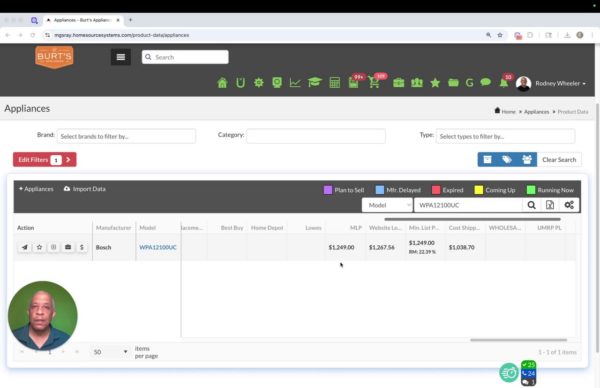Open the hamburger menu button
This screenshot has height=388, width=600.
tap(121, 57)
